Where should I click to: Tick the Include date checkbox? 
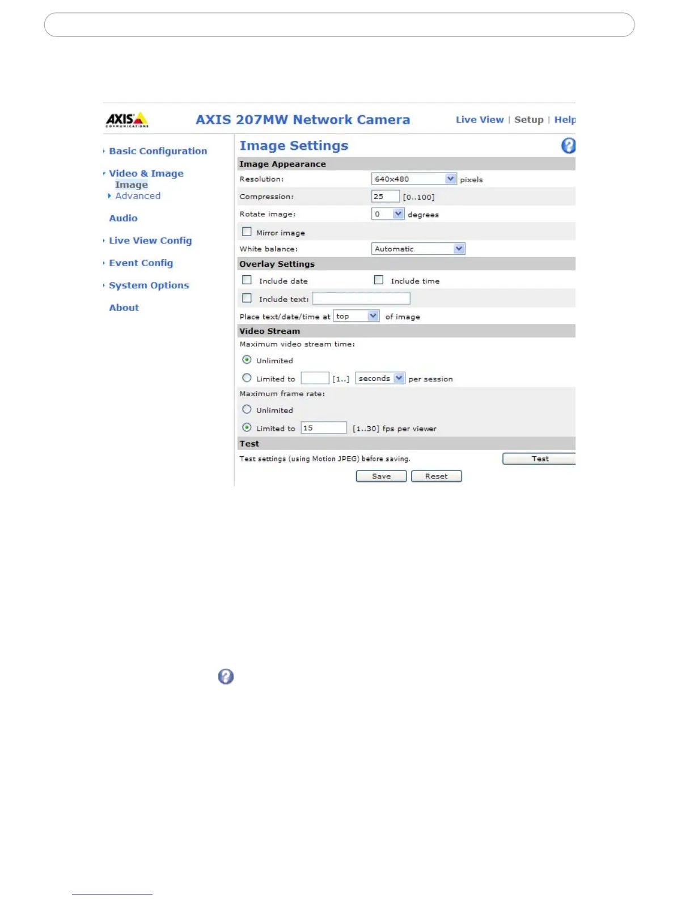[247, 280]
